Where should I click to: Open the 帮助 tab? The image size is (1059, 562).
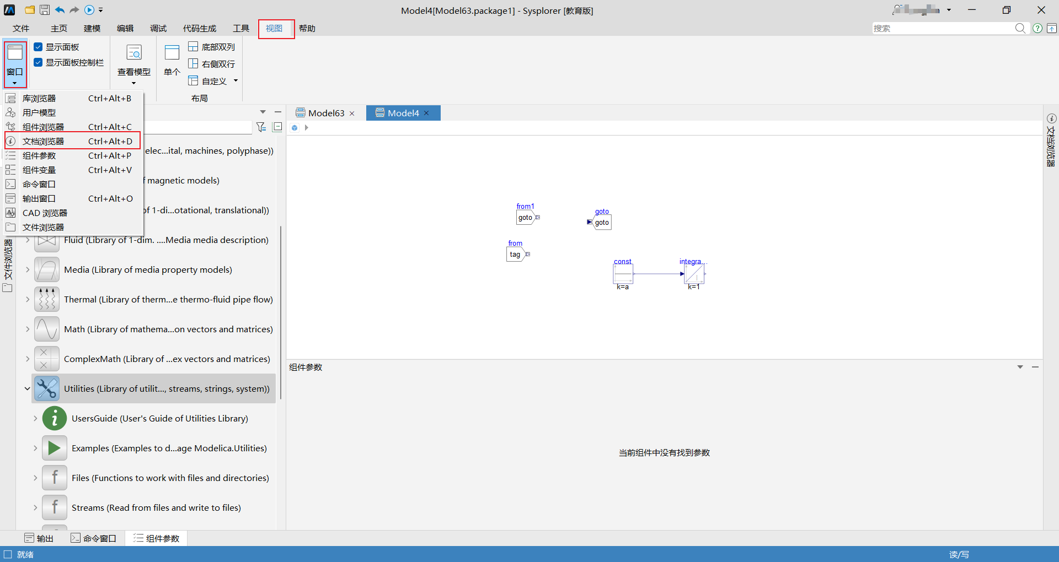[x=307, y=28]
